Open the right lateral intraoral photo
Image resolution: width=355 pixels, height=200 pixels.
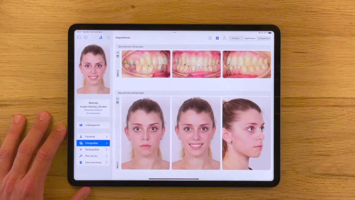(146, 64)
